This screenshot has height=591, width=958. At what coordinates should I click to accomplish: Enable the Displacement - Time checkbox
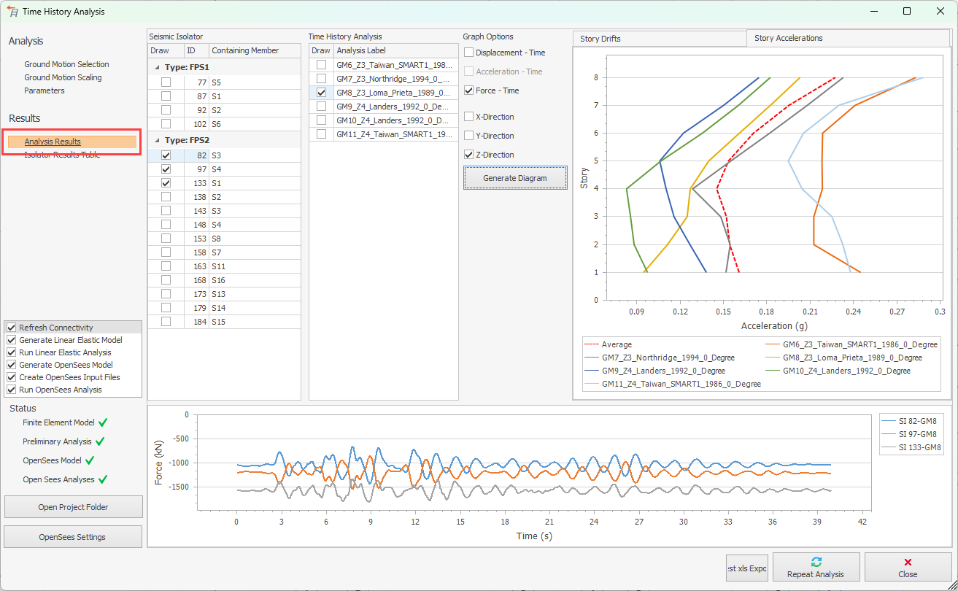(469, 53)
